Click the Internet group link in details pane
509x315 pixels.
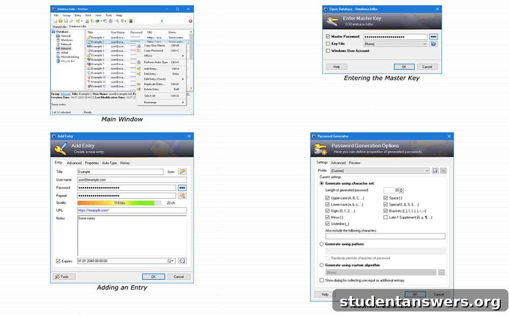[66, 94]
